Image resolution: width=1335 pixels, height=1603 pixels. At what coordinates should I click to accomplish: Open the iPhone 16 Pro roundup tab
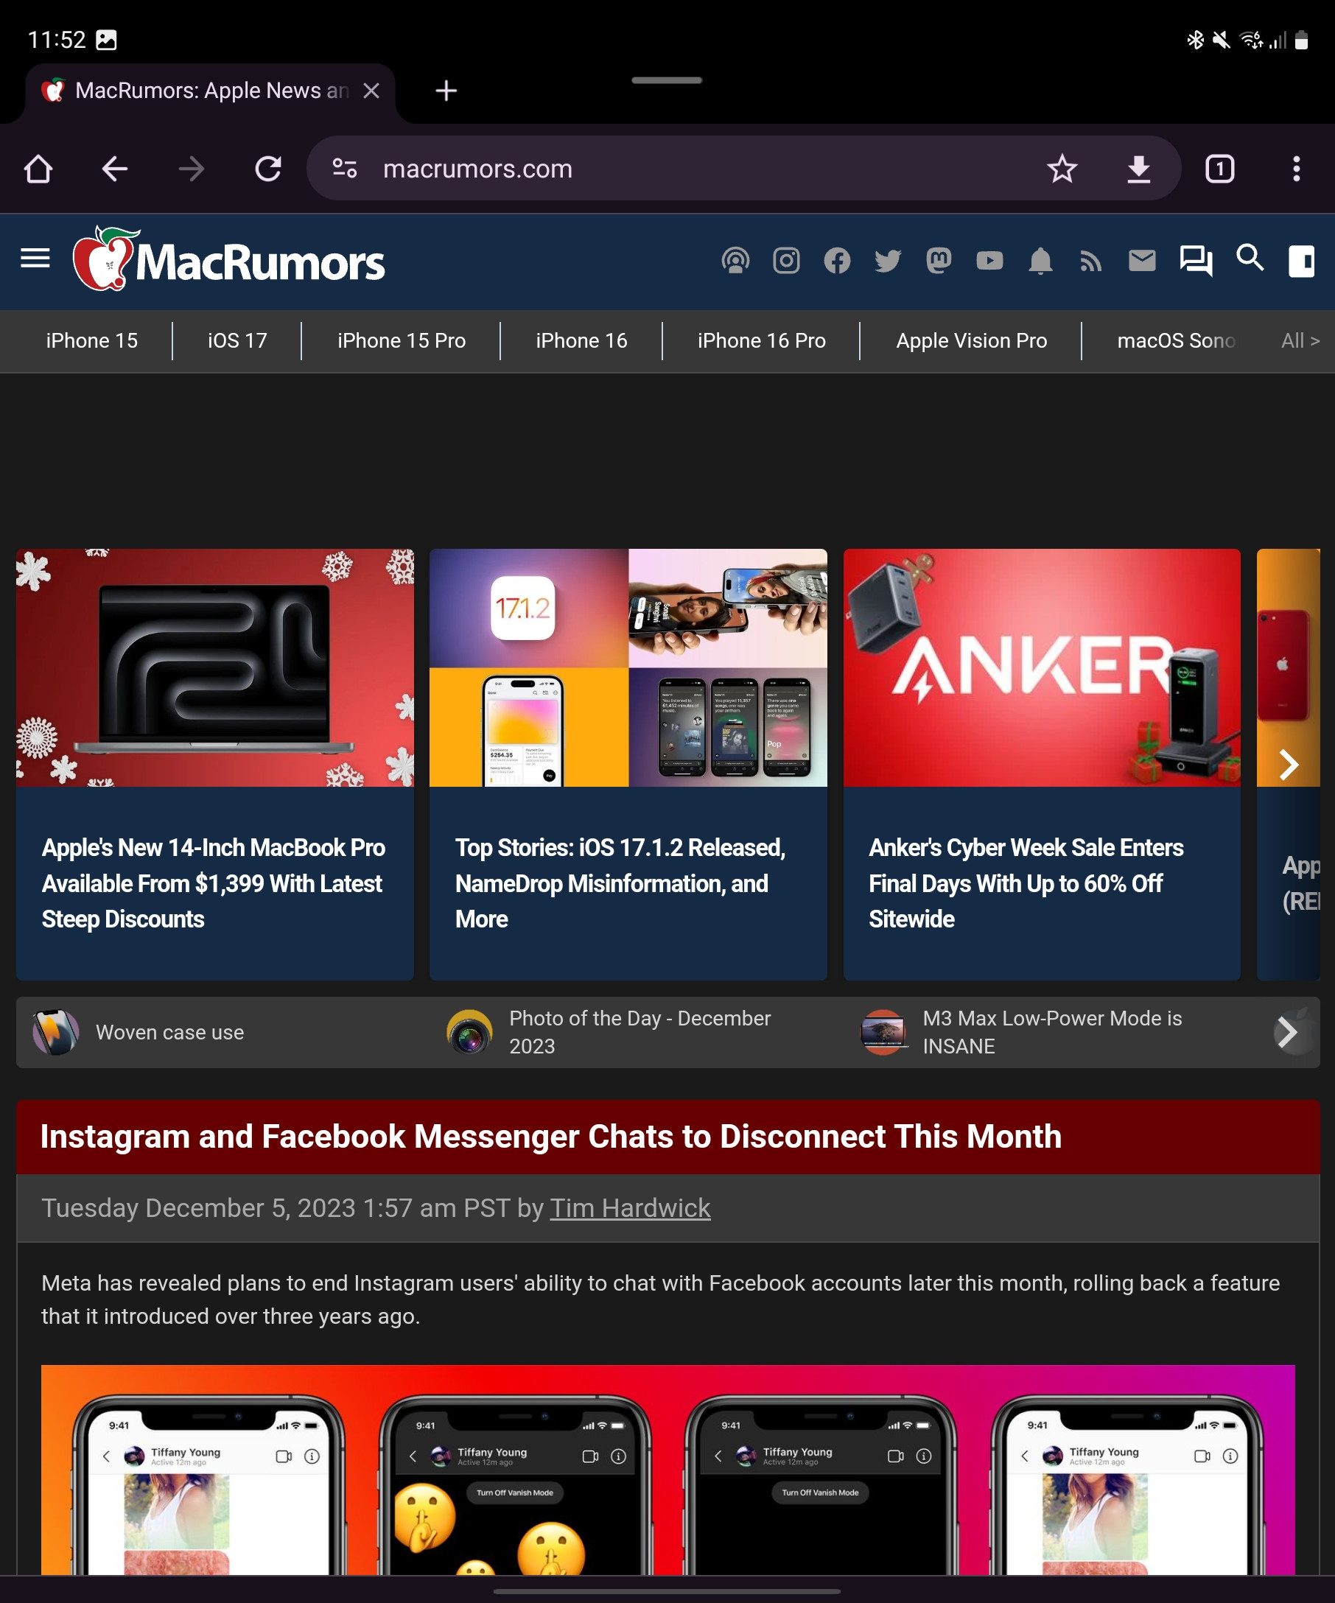[762, 340]
